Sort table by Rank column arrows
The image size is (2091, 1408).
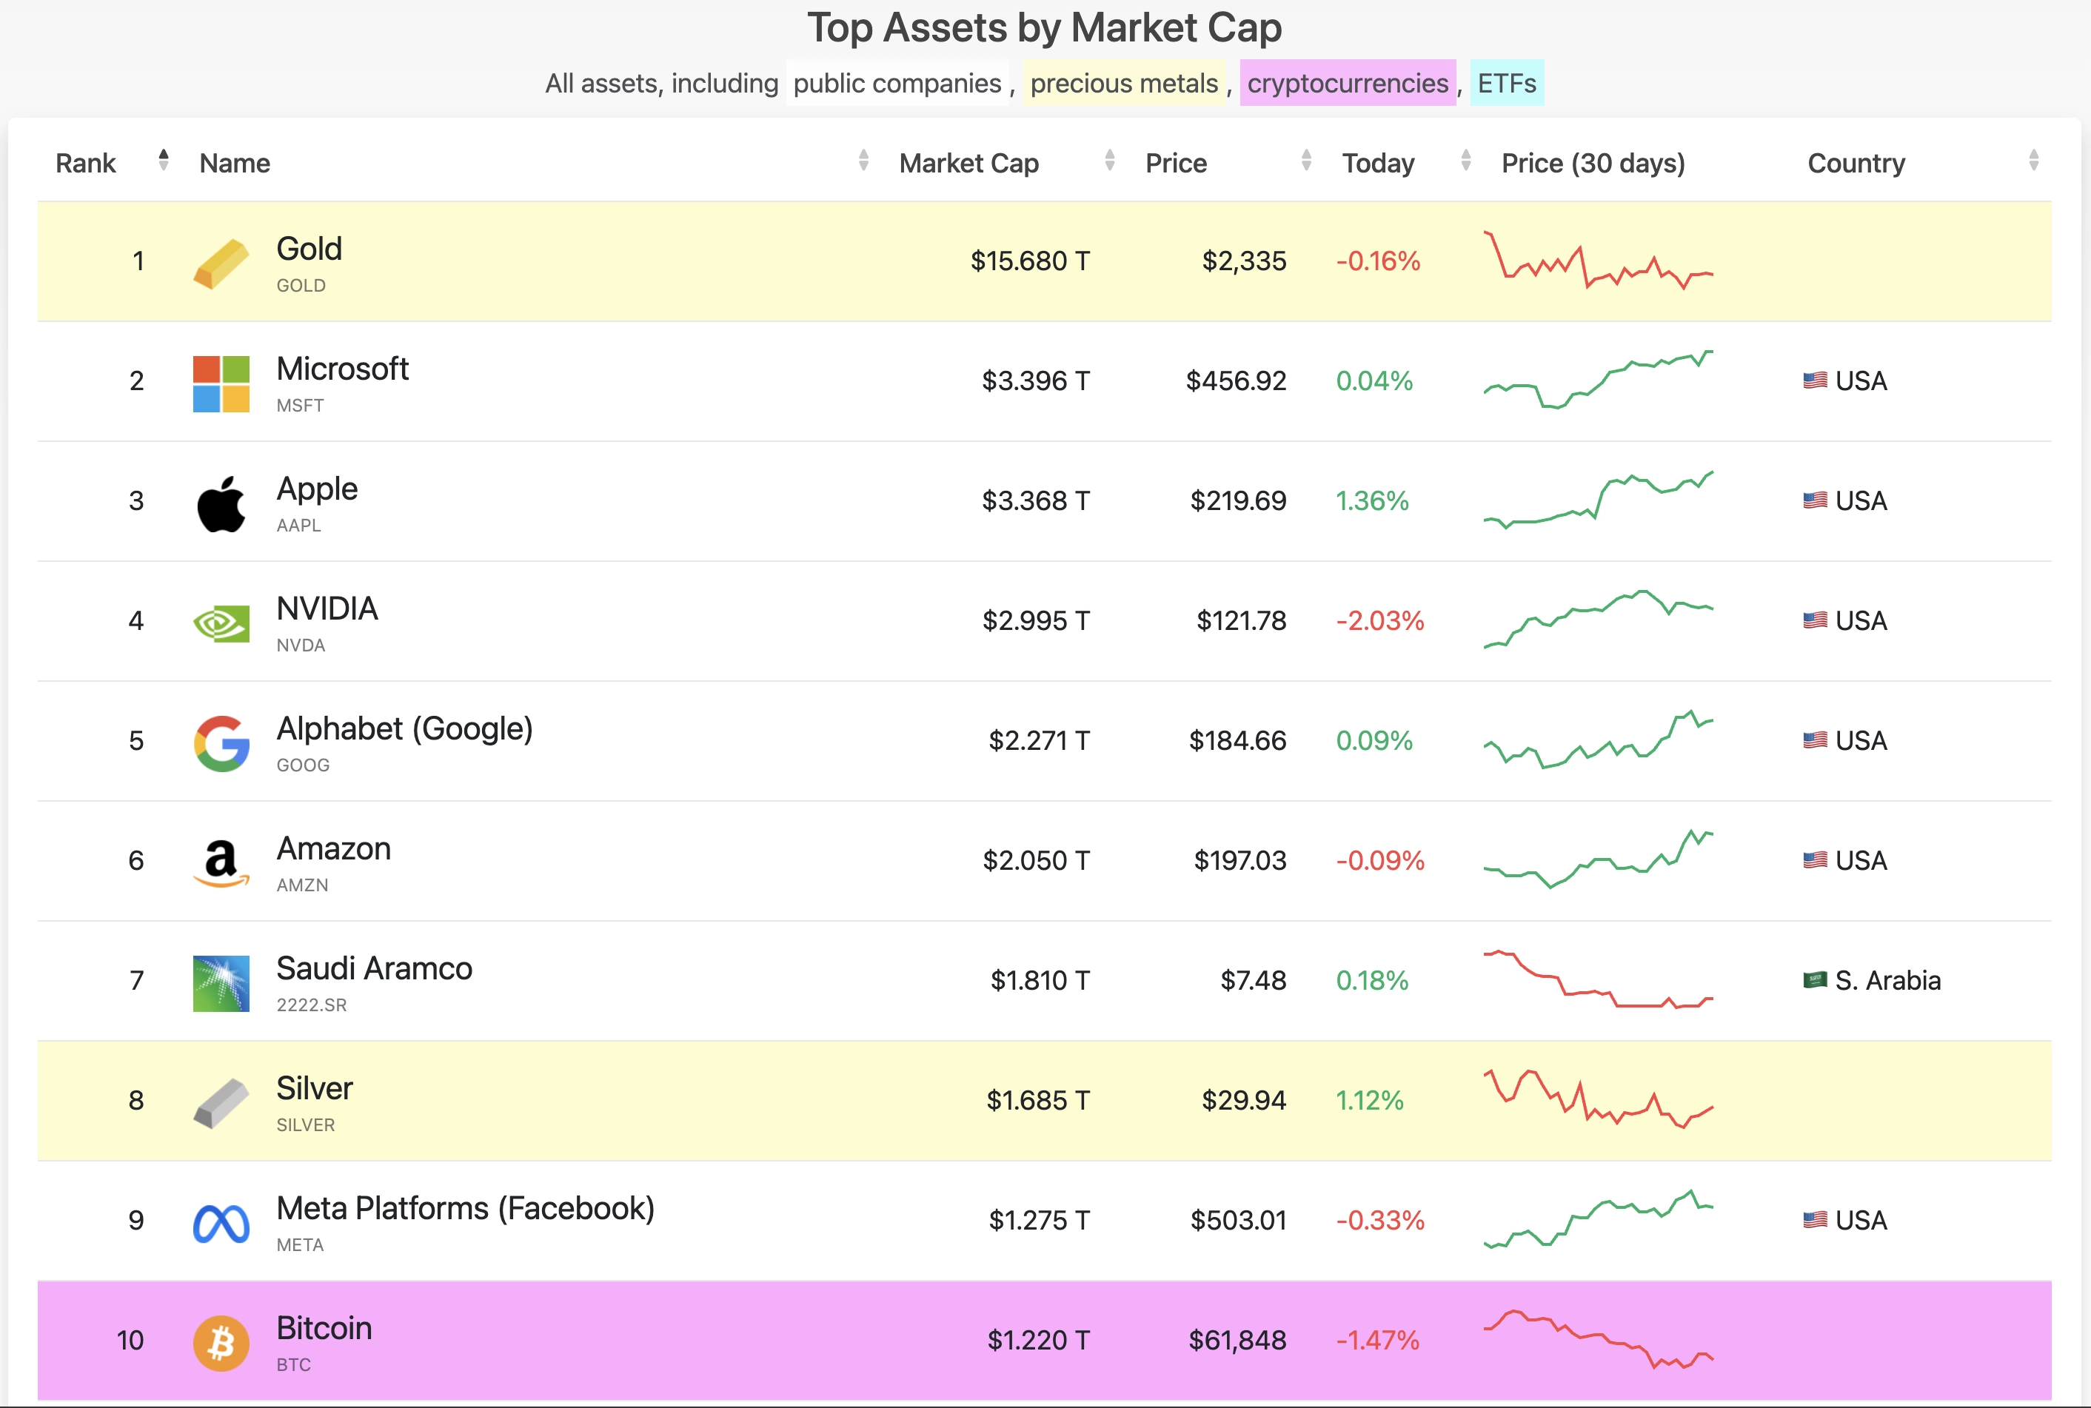164,160
